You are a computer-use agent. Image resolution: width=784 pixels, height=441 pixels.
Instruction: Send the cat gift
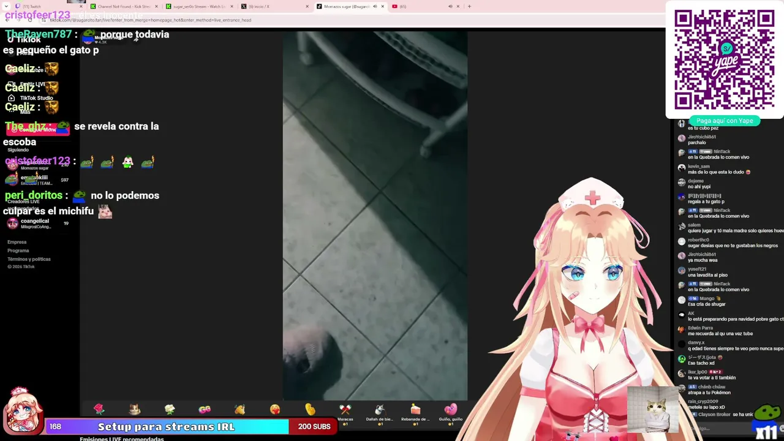(135, 410)
